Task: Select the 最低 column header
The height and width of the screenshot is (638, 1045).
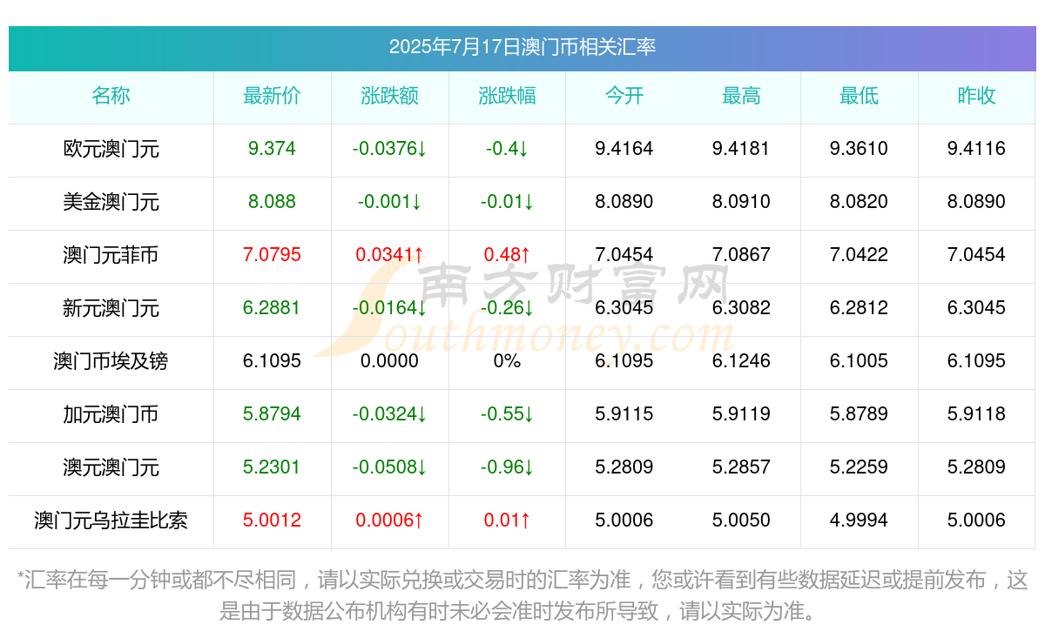Action: (860, 96)
